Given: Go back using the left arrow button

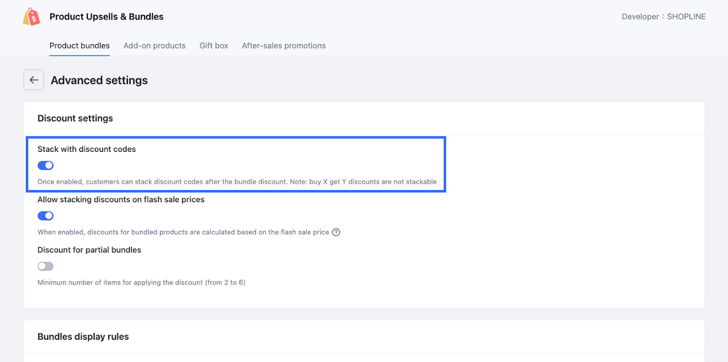Looking at the screenshot, I should [34, 80].
